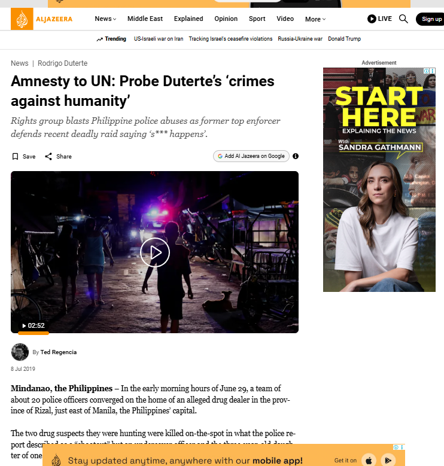Open the Middle East section
Screen dimensions: 444x466
coord(145,19)
